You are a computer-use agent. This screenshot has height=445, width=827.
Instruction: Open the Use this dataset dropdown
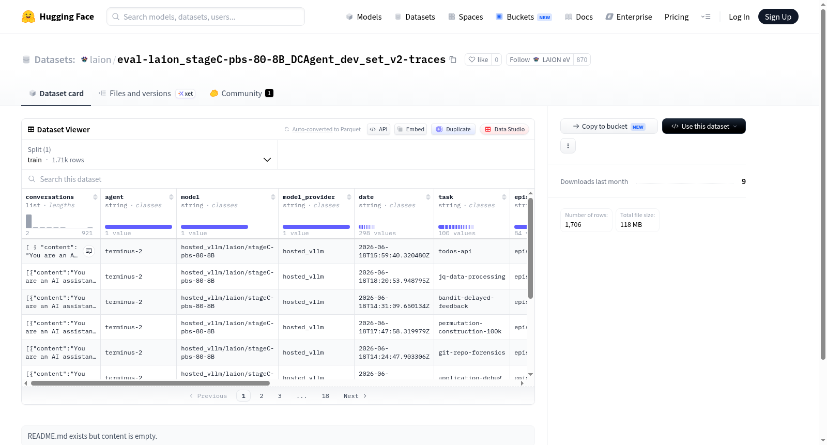[x=703, y=126]
